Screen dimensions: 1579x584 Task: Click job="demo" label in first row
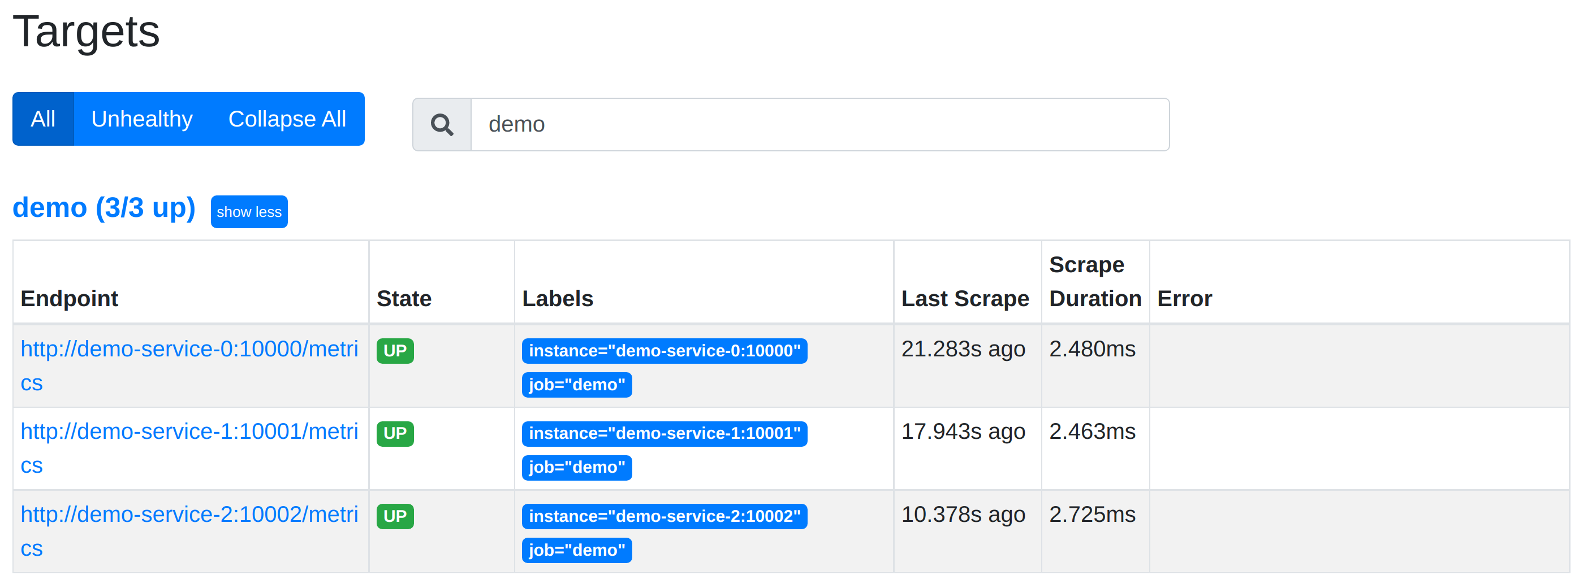[576, 385]
